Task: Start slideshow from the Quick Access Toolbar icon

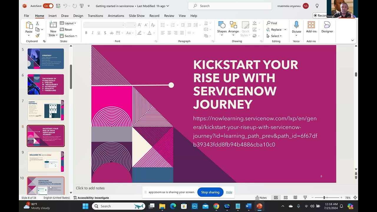Action: [82, 6]
